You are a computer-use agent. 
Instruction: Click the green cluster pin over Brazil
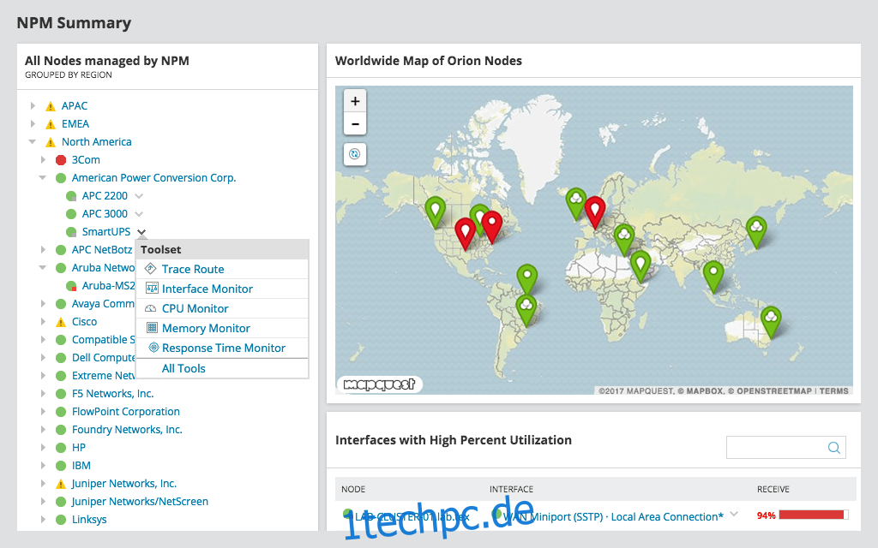(526, 311)
